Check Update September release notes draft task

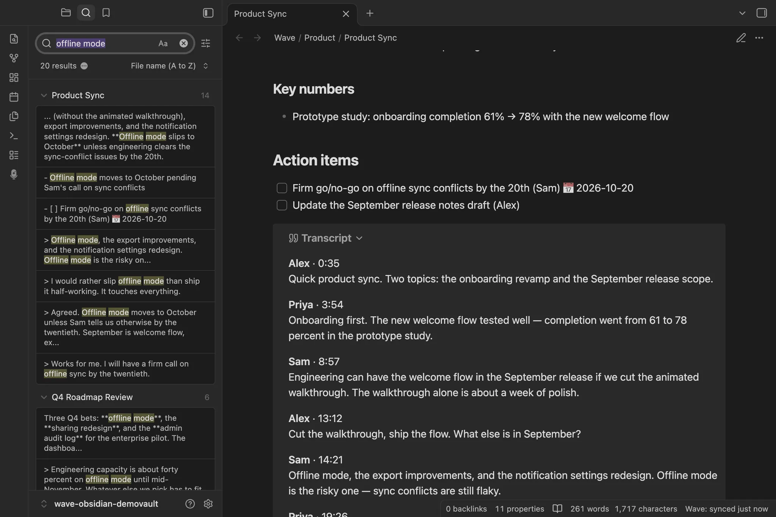282,205
